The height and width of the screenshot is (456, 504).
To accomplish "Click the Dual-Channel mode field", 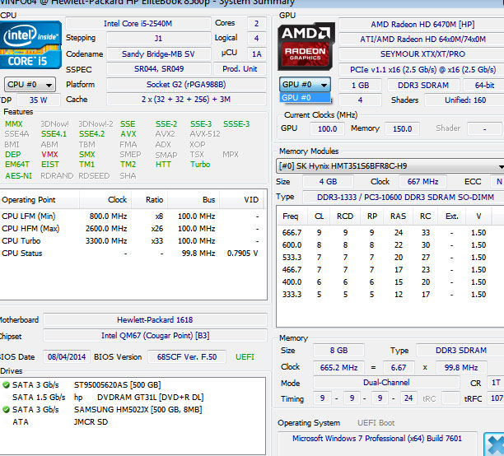I will click(386, 383).
